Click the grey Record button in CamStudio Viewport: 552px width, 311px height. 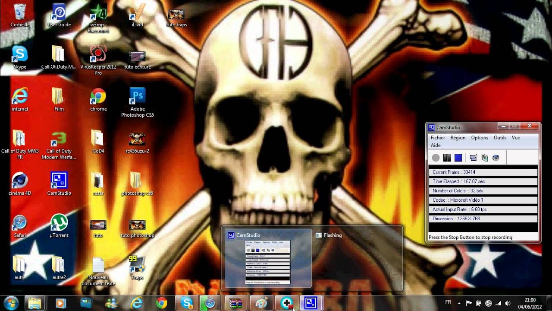point(436,158)
